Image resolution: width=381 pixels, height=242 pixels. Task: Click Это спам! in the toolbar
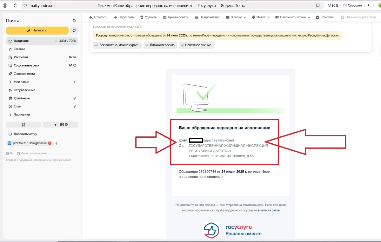pos(325,17)
